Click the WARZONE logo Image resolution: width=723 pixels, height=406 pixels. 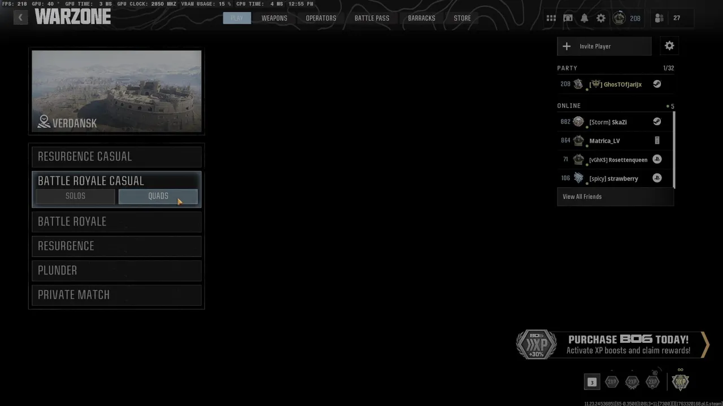73,17
